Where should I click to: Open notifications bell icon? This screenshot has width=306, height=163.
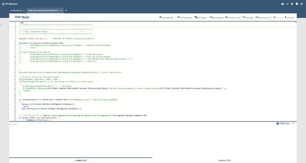pyautogui.click(x=292, y=4)
